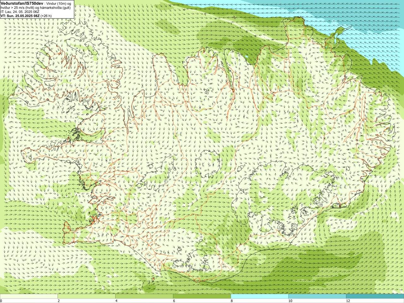This screenshot has width=404, height=303.
Task: Click the palest 0–2 m/s legend color band
Action: click(29, 296)
